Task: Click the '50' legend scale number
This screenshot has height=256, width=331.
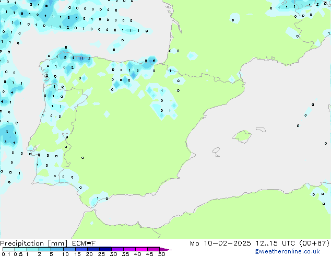Action: [161, 254]
